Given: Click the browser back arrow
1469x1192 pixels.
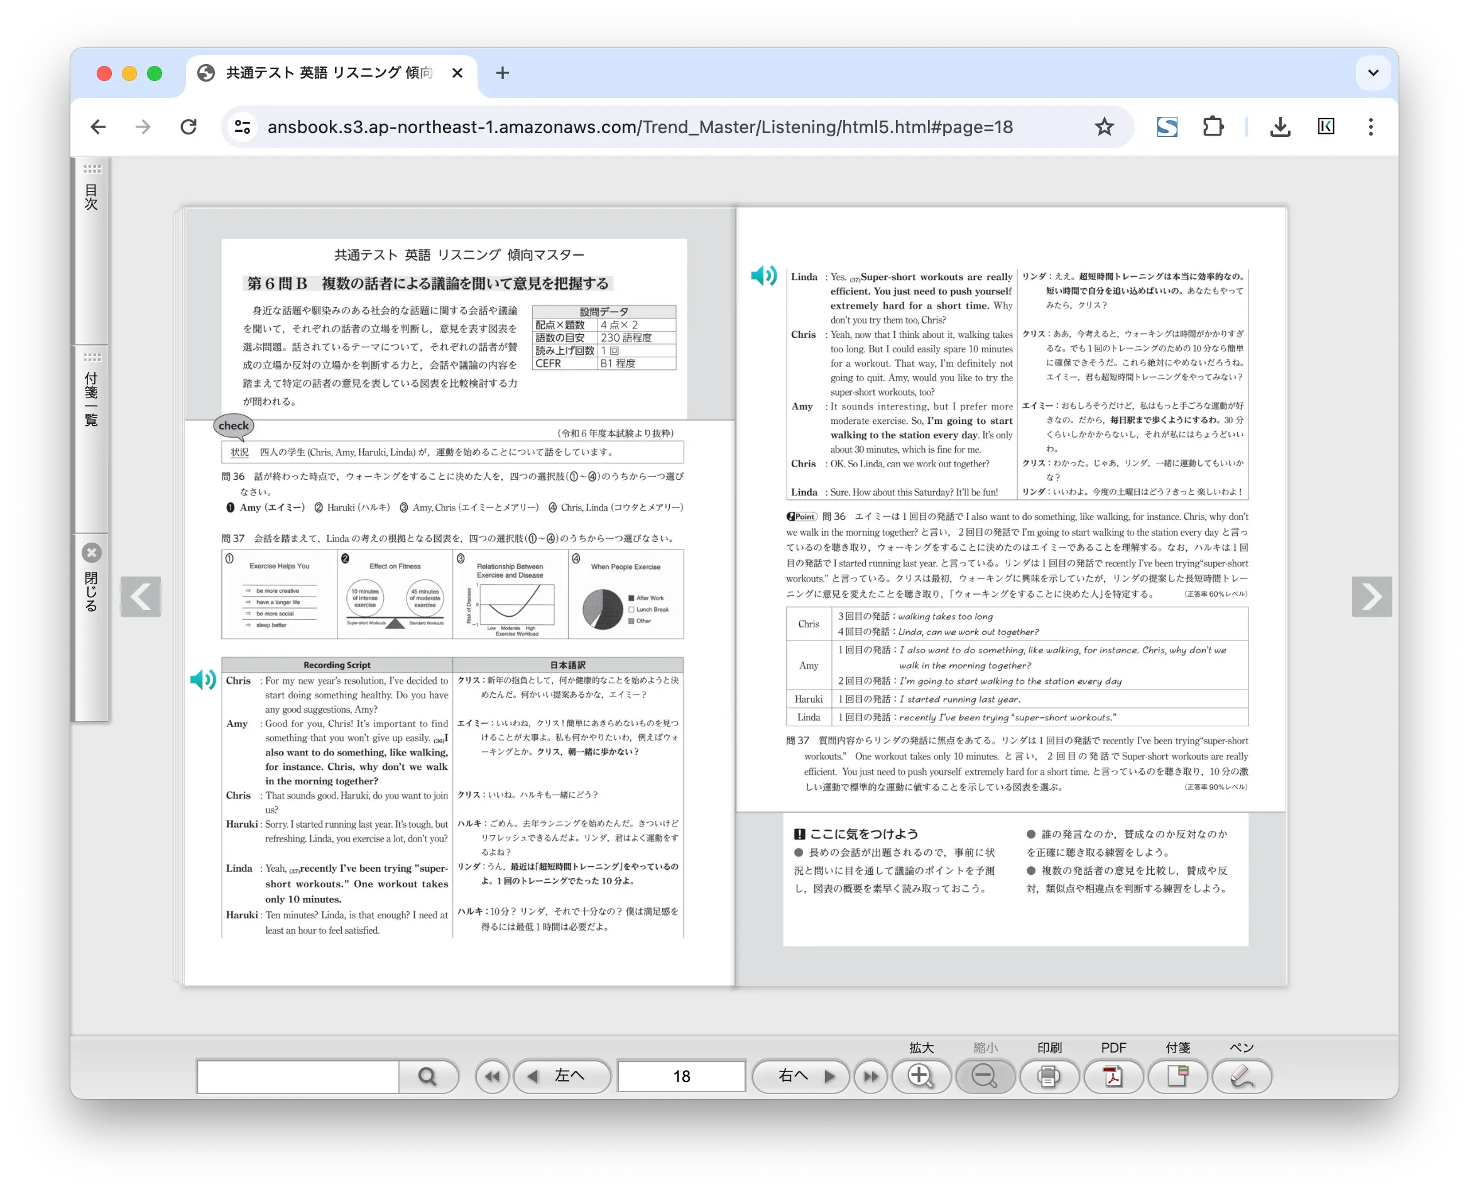Looking at the screenshot, I should click(98, 127).
